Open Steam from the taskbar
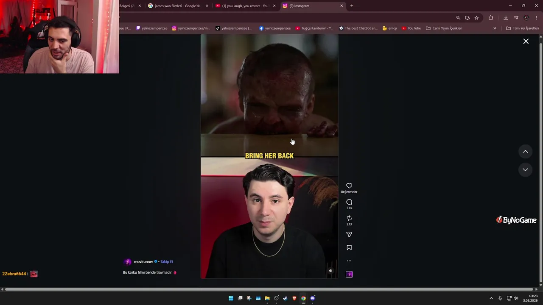The height and width of the screenshot is (305, 543). 285,298
